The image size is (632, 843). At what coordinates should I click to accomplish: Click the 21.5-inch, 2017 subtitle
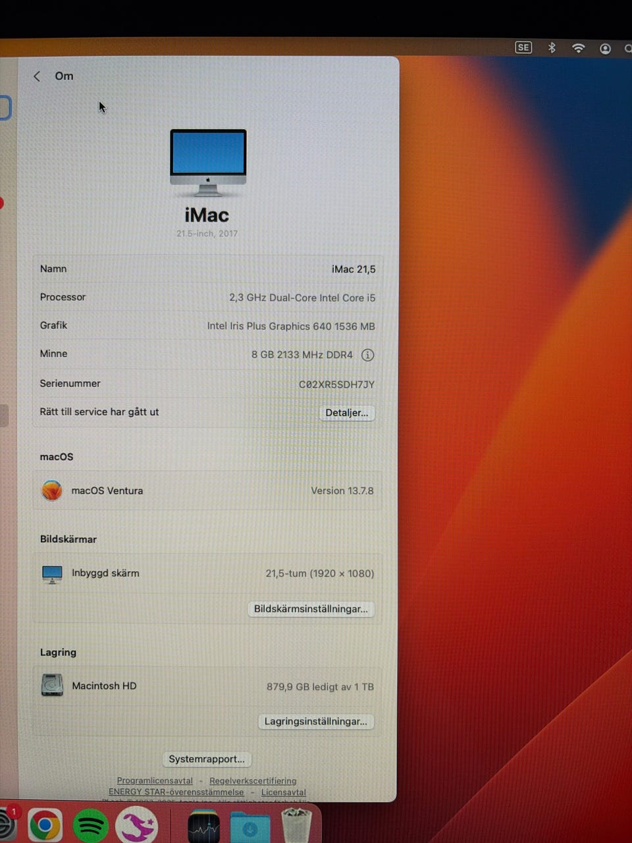207,234
